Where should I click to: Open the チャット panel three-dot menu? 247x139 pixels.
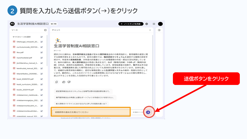click(150, 30)
